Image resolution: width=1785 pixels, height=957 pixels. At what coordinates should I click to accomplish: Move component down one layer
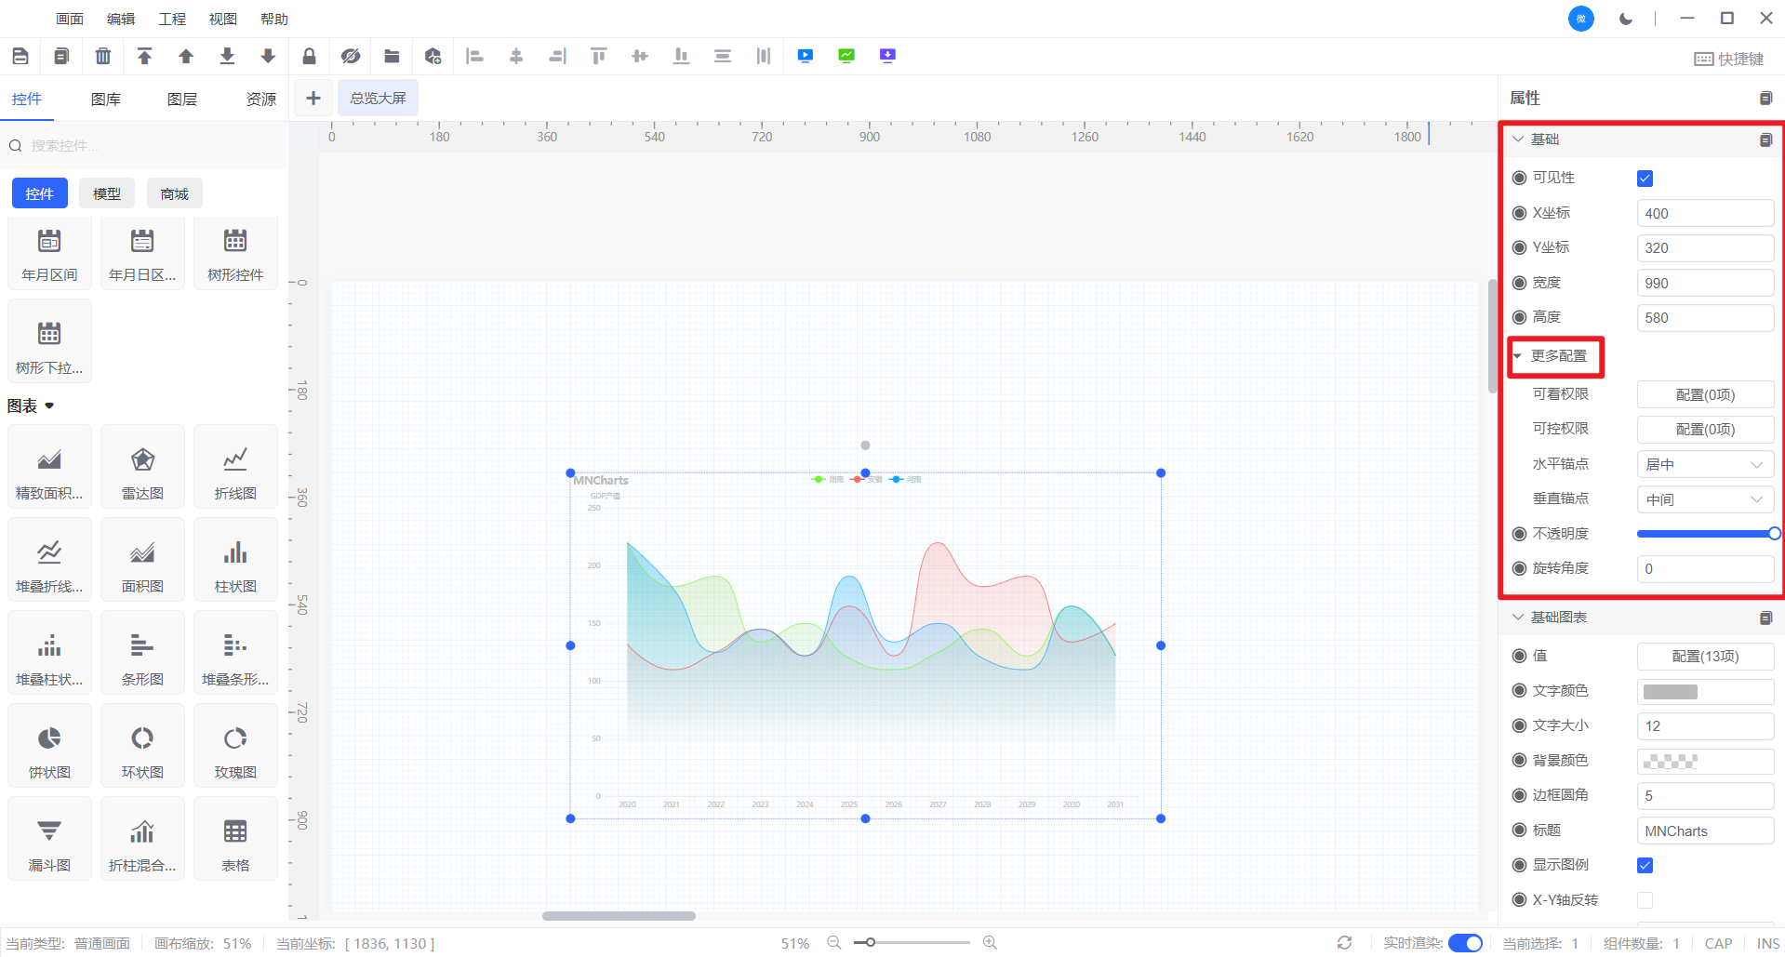click(268, 57)
